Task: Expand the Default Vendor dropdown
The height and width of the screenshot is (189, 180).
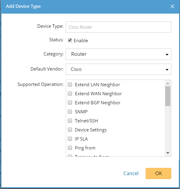Action: tap(118, 69)
